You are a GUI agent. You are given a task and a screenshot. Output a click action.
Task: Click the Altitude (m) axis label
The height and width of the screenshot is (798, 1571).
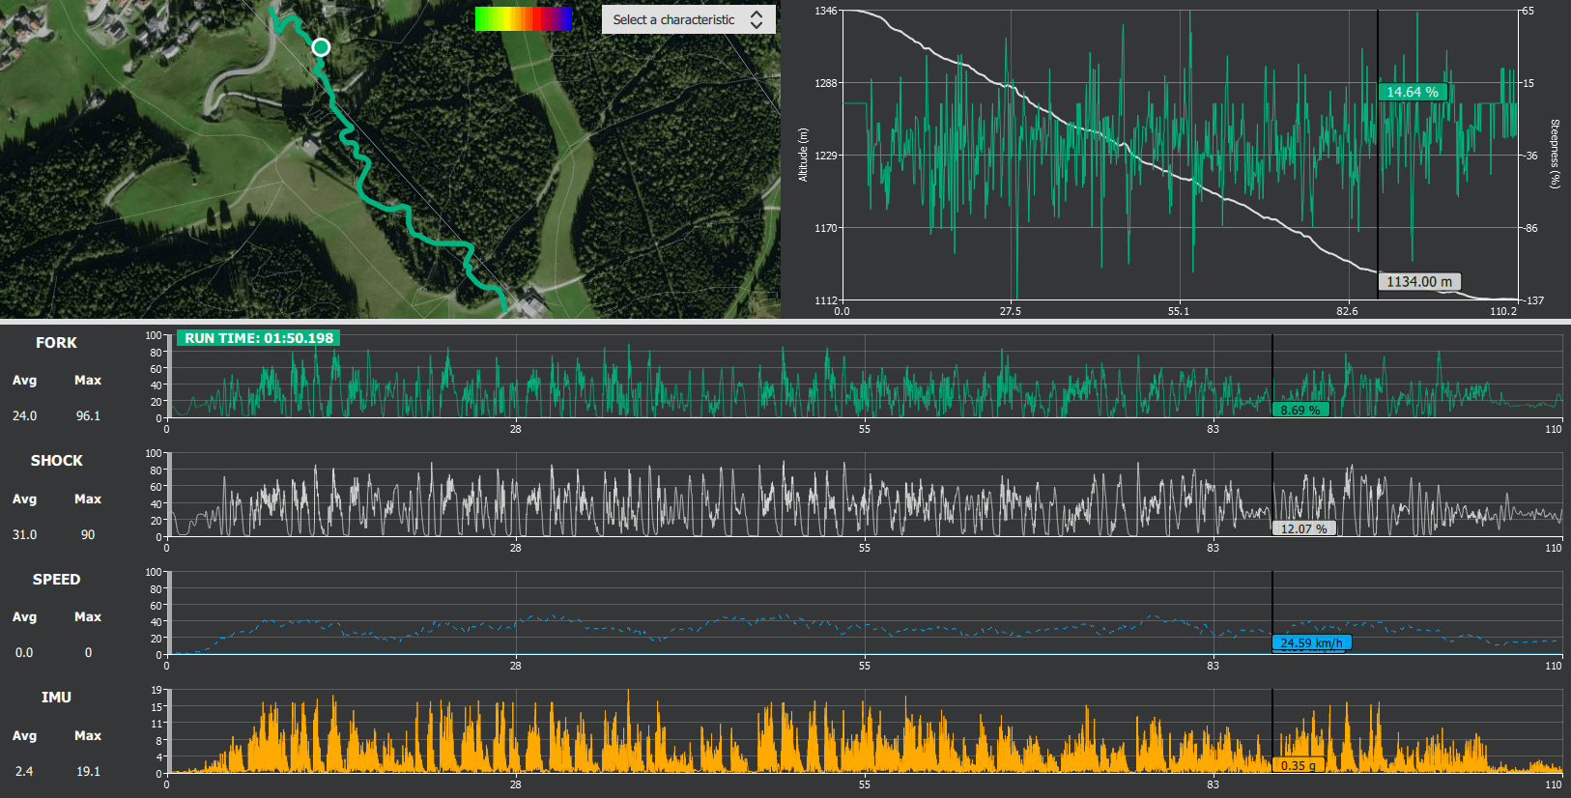[x=802, y=155]
